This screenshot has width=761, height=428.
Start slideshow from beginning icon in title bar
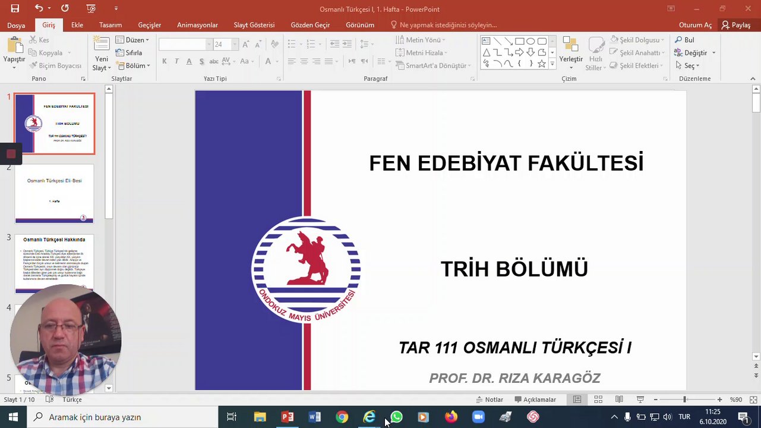91,8
